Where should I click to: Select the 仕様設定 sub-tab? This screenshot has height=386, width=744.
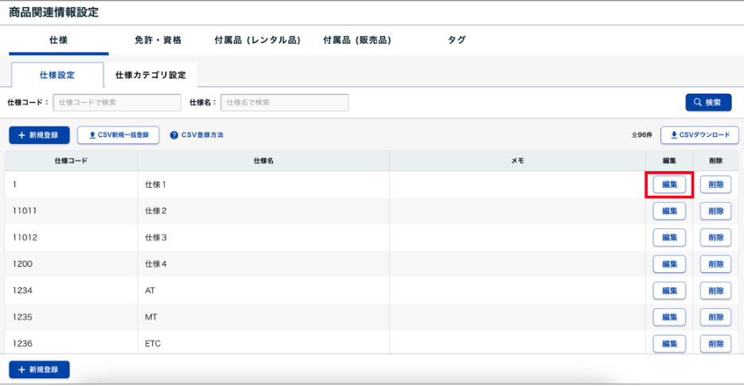point(56,75)
